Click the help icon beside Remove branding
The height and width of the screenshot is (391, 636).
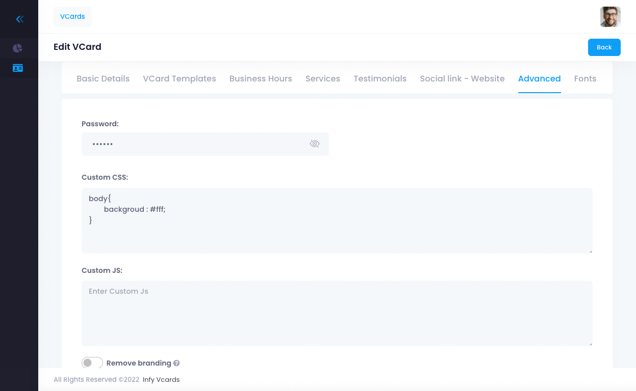tap(176, 364)
